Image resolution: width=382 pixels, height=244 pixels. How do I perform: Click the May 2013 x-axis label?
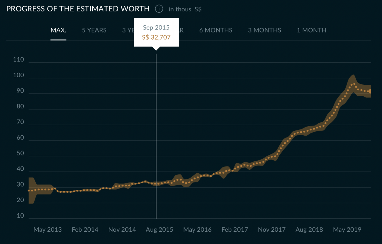(47, 230)
